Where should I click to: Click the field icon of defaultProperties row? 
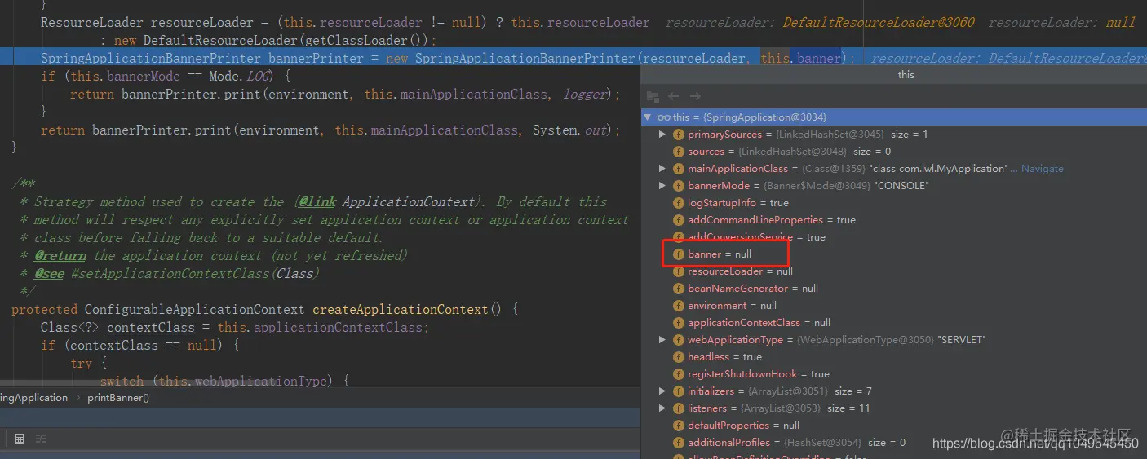pos(679,426)
